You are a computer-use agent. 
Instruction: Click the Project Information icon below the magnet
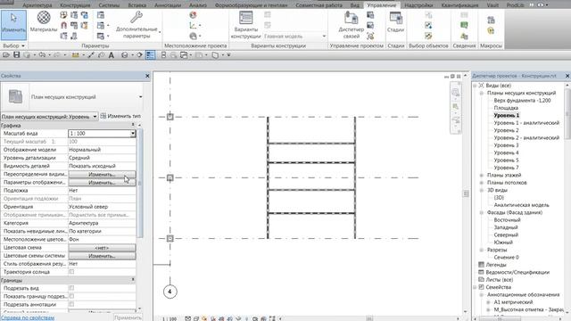click(63, 36)
